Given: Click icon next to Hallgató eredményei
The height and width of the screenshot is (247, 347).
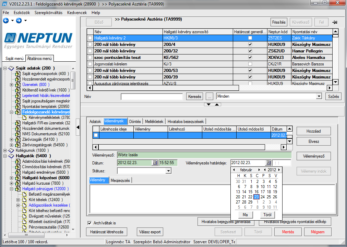Looking at the screenshot, I should point(18,172).
